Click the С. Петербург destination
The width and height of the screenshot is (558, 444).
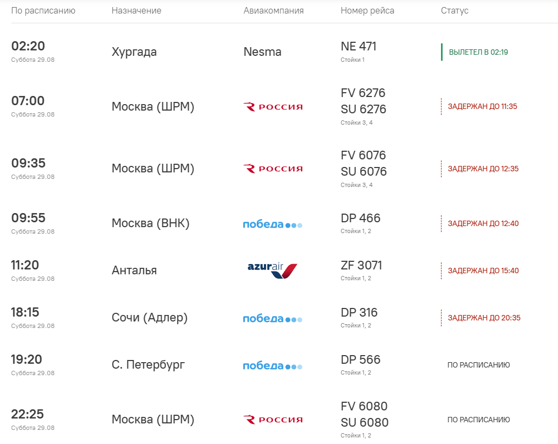pyautogui.click(x=148, y=365)
